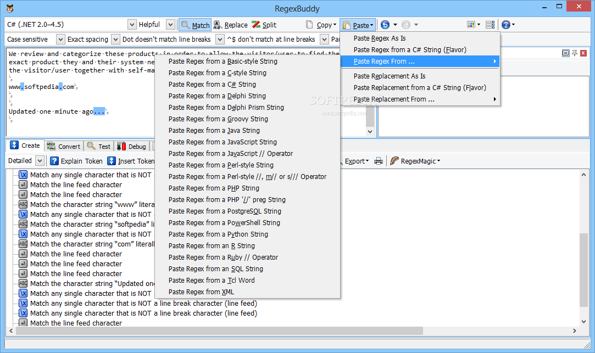Click the RegexBuddy owl application icon
This screenshot has width=595, height=353.
(10, 8)
